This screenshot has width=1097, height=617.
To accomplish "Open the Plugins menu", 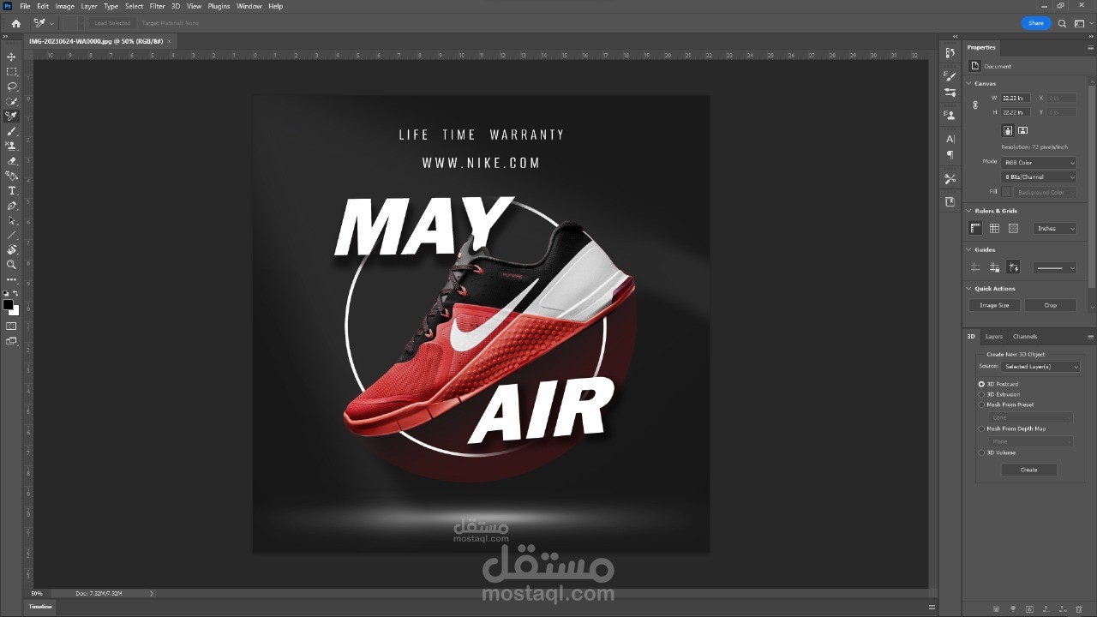I will pos(219,6).
